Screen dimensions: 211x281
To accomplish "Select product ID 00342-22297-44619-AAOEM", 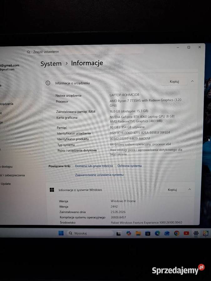I will coord(130,139).
